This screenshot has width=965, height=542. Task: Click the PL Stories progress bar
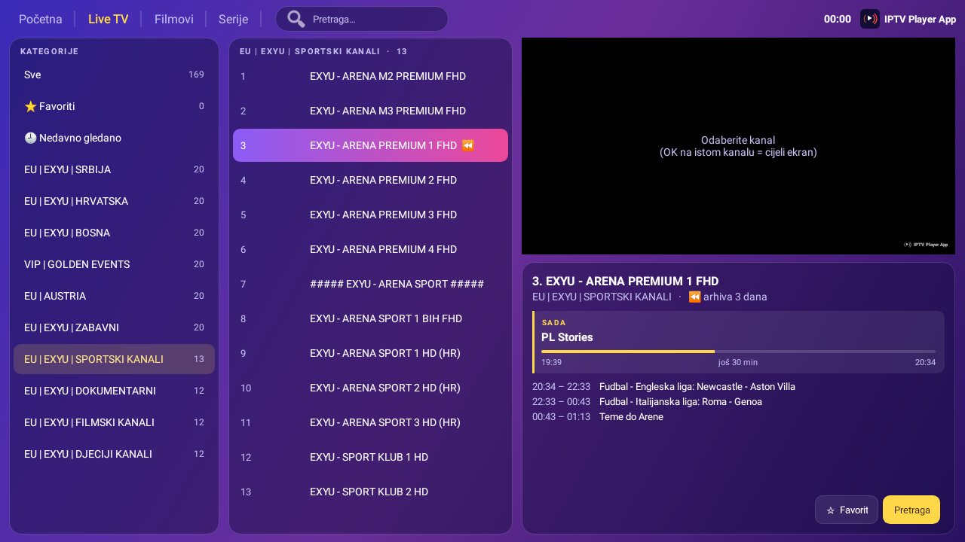738,352
